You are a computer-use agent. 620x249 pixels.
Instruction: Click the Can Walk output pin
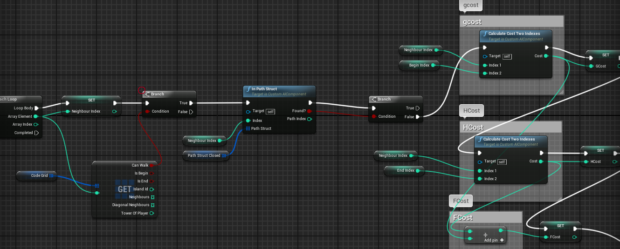(x=152, y=165)
